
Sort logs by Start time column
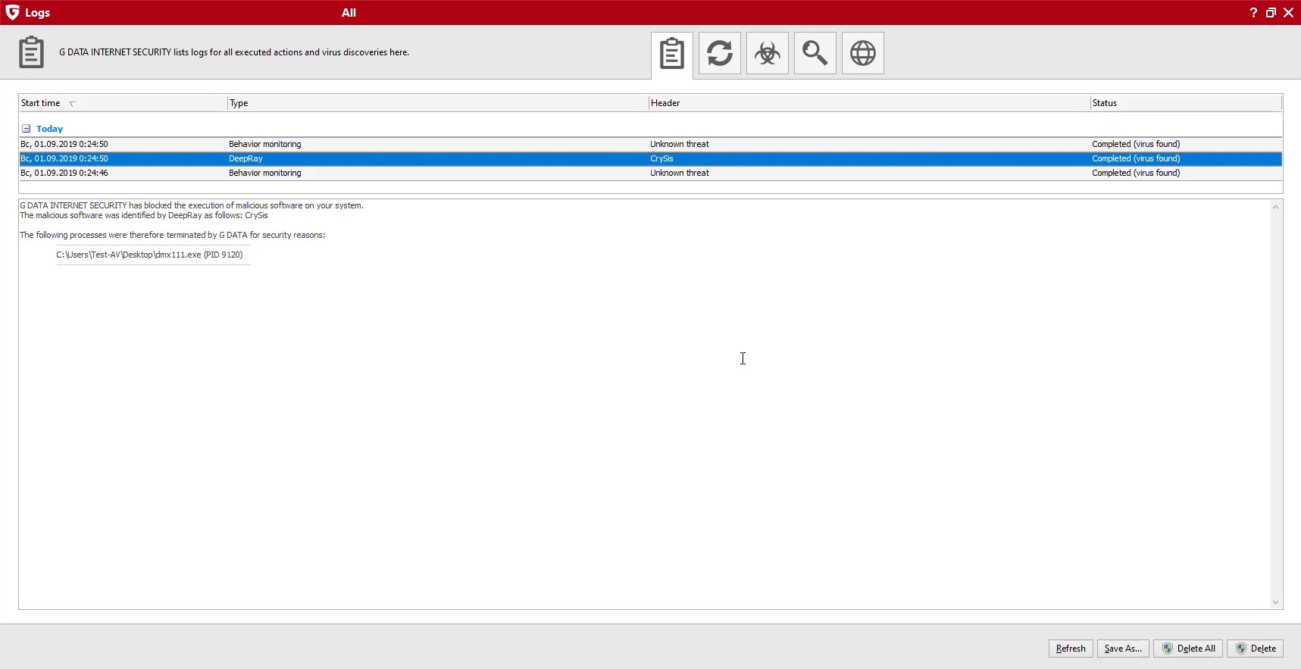click(x=123, y=103)
